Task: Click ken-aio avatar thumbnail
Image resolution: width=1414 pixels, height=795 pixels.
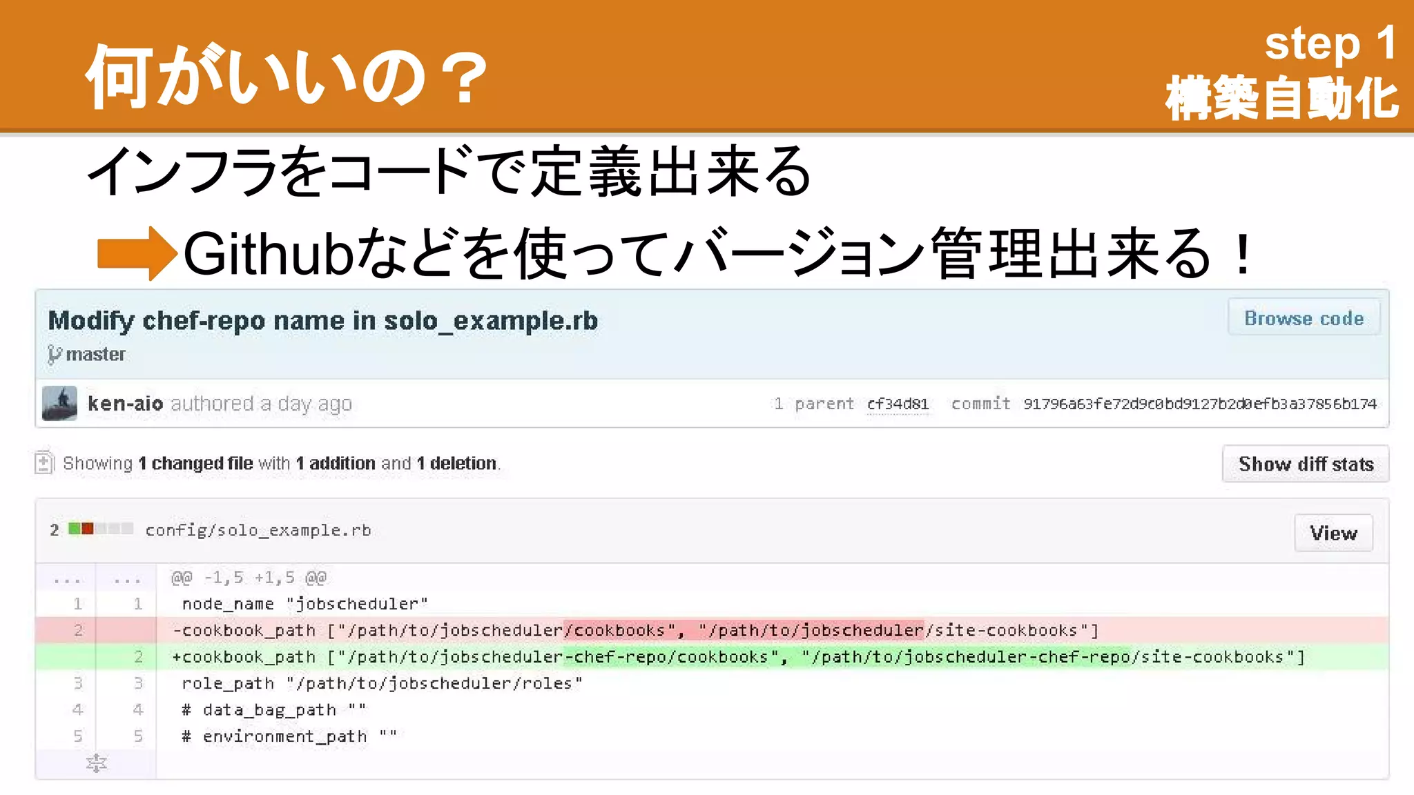Action: [x=59, y=403]
